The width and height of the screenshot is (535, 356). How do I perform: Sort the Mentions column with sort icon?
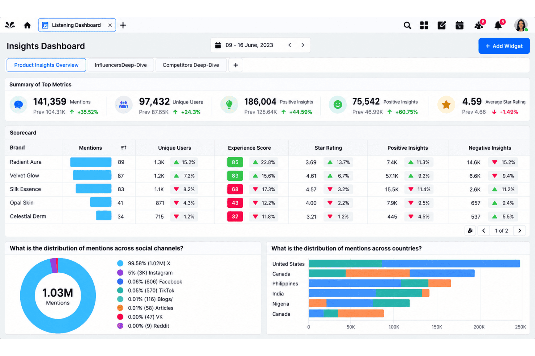tap(124, 148)
